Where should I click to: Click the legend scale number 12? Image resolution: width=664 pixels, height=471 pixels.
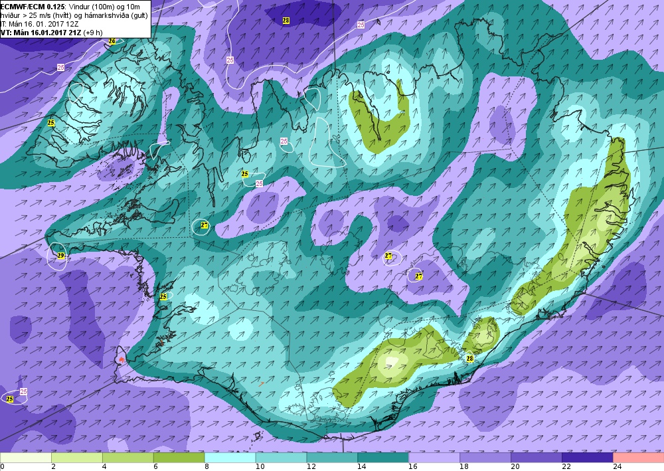pyautogui.click(x=310, y=467)
